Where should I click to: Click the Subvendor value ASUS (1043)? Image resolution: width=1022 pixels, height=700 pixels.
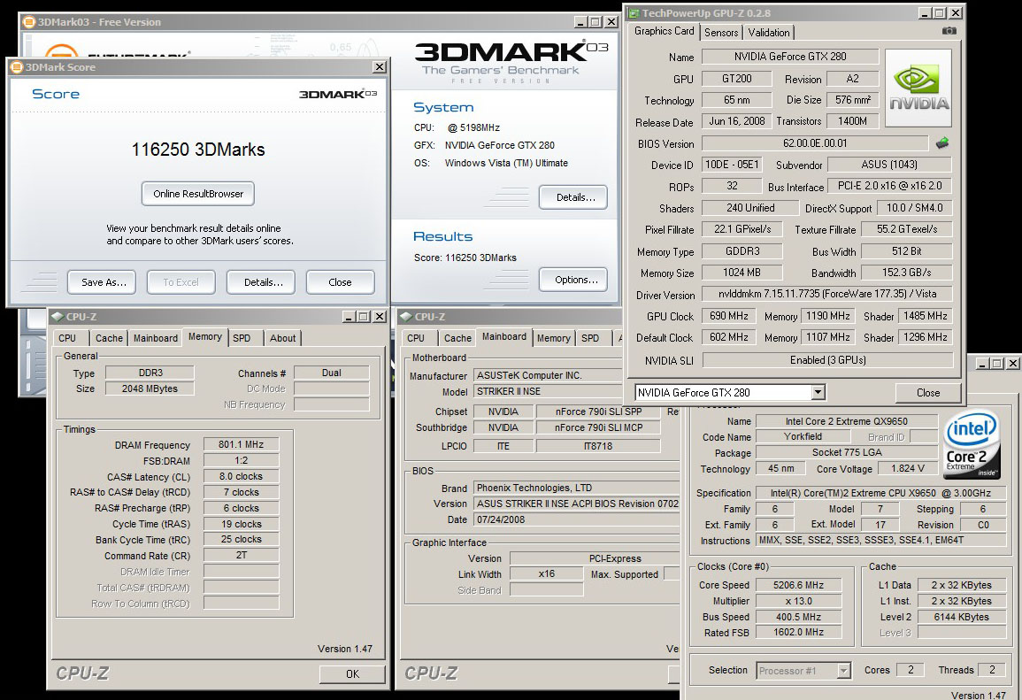889,165
